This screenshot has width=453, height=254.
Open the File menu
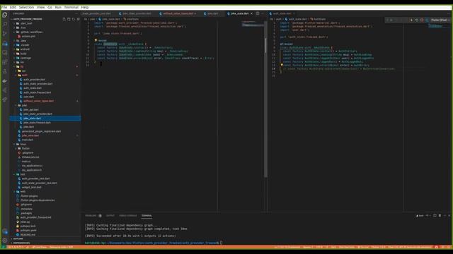(x=4, y=7)
